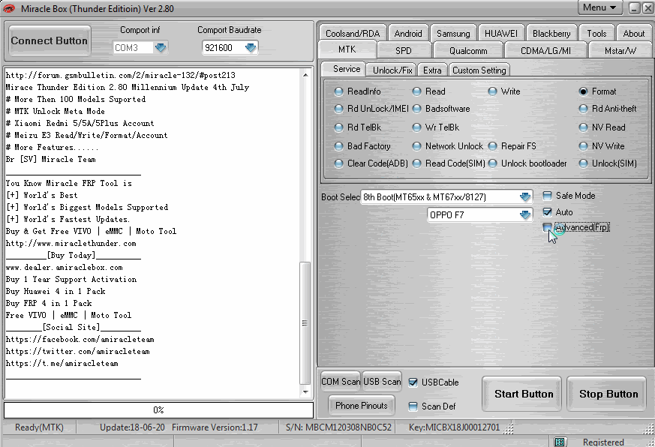This screenshot has width=655, height=447.
Task: Tick the Advanced(Frp) checkbox
Action: pyautogui.click(x=547, y=227)
